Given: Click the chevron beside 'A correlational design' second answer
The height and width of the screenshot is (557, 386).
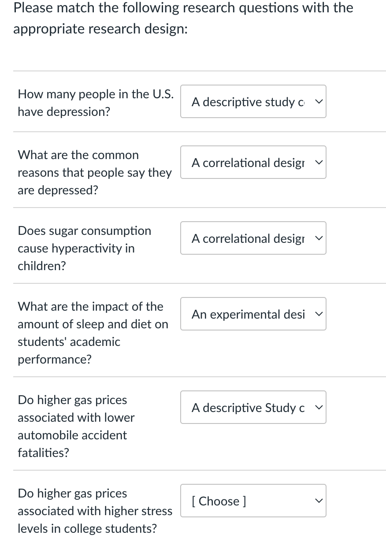Looking at the screenshot, I should [x=318, y=162].
